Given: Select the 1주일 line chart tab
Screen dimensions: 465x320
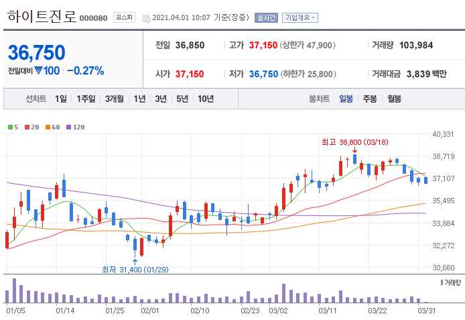Looking at the screenshot, I should [86, 99].
